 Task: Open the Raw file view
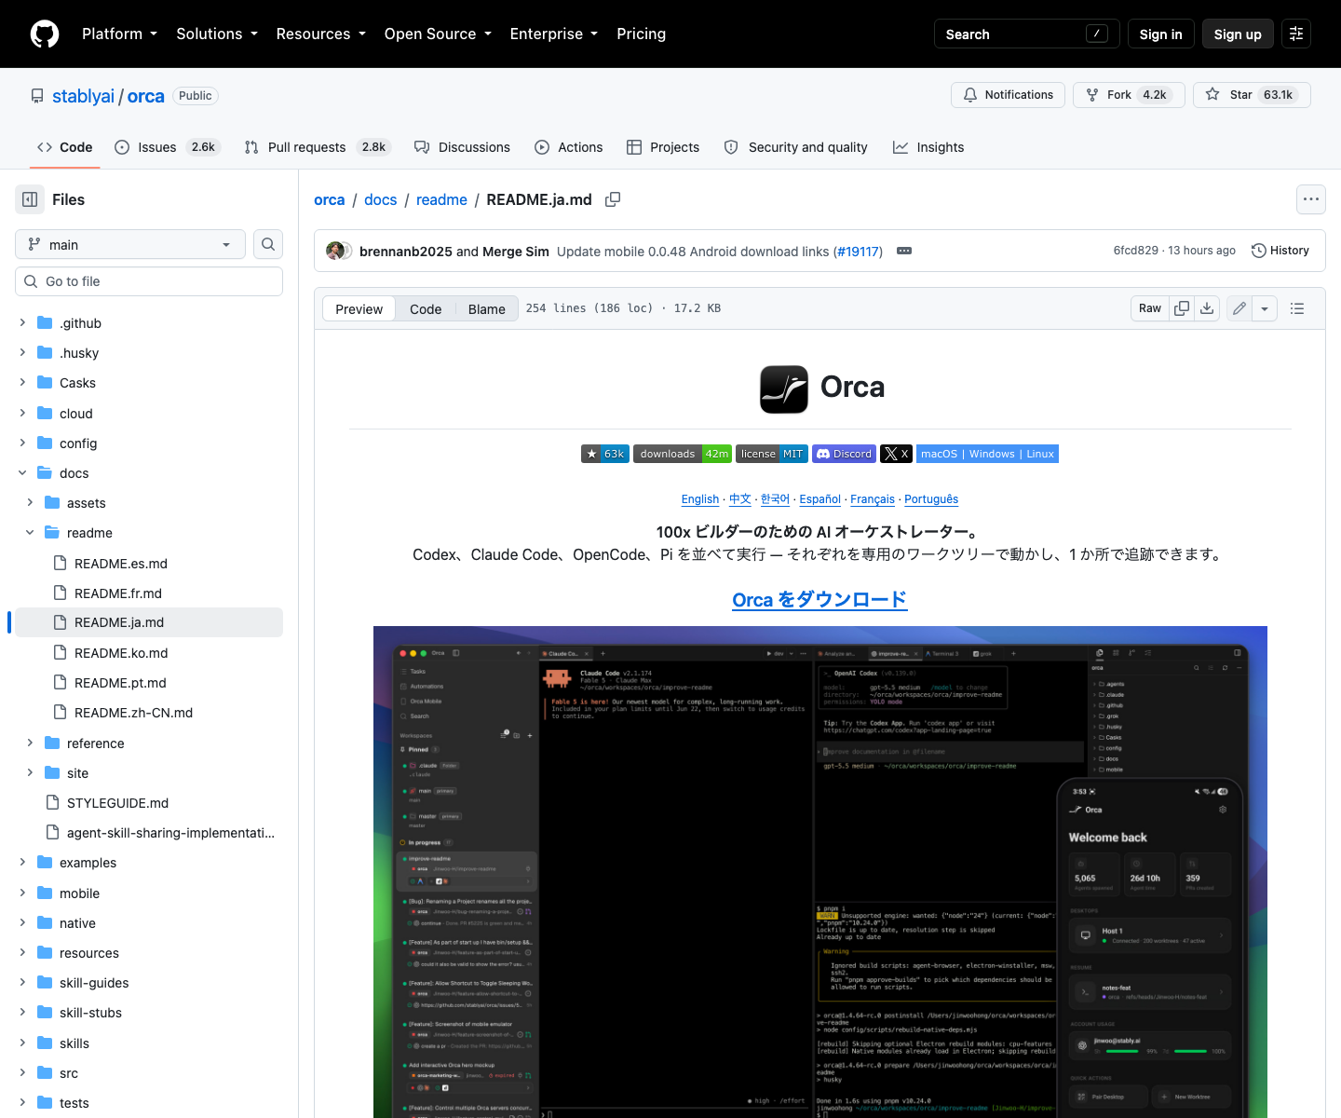tap(1150, 308)
